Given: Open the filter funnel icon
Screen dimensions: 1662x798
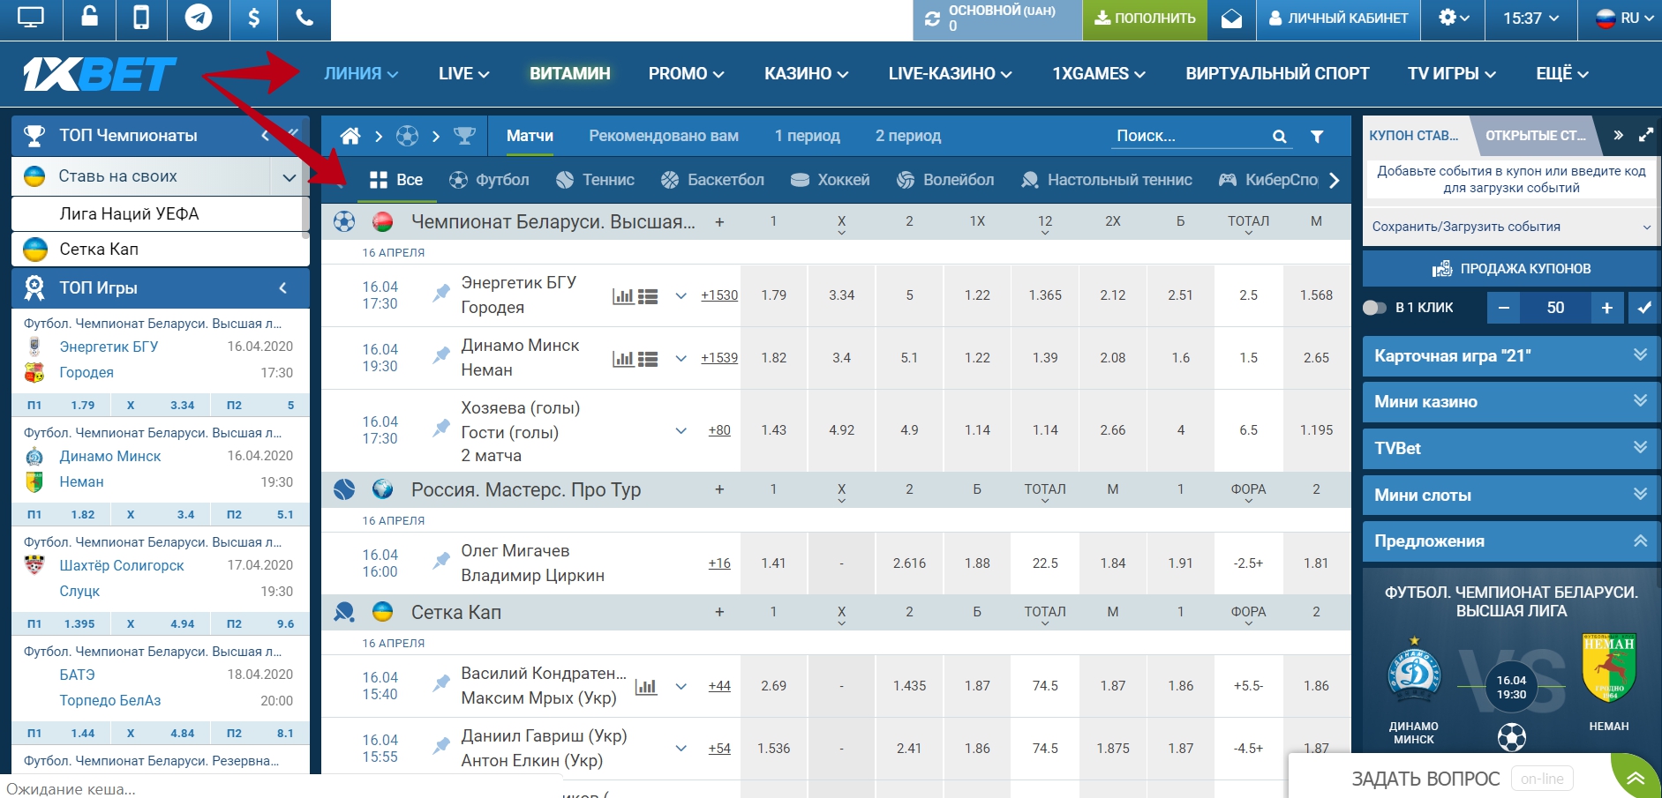Looking at the screenshot, I should click(x=1317, y=137).
